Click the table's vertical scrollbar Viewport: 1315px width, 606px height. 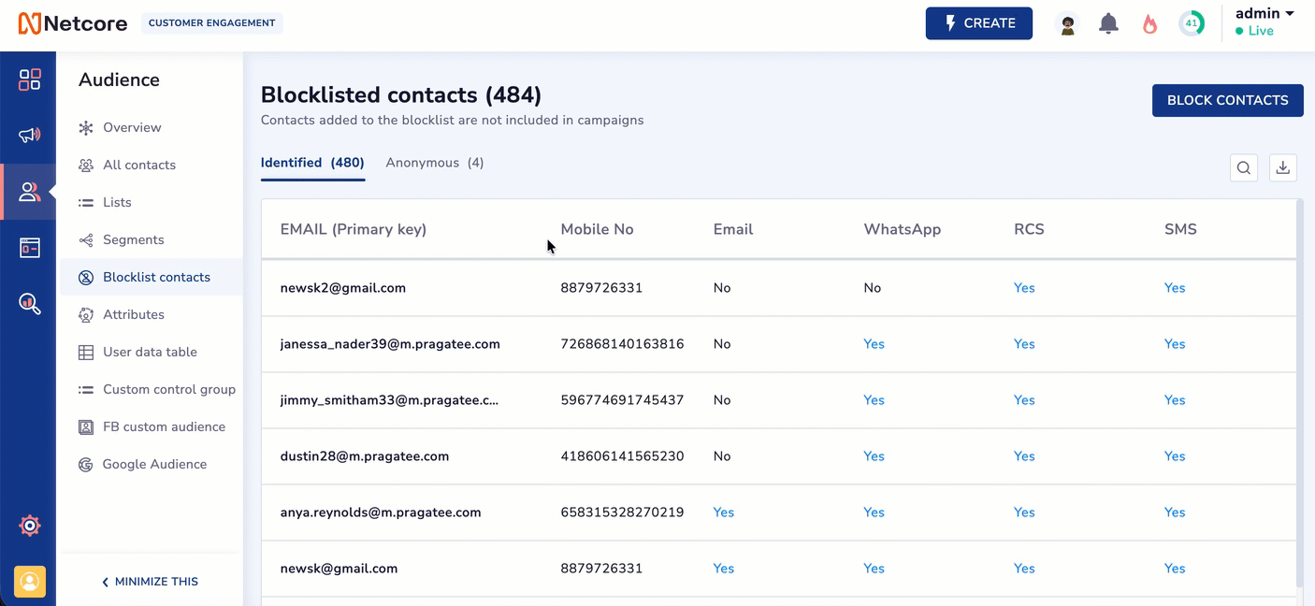click(1300, 393)
